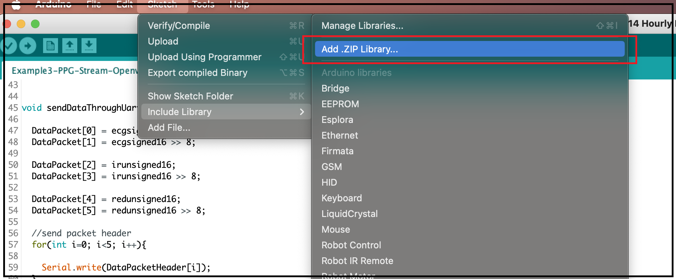
Task: Include the Mouse library
Action: 470,229
